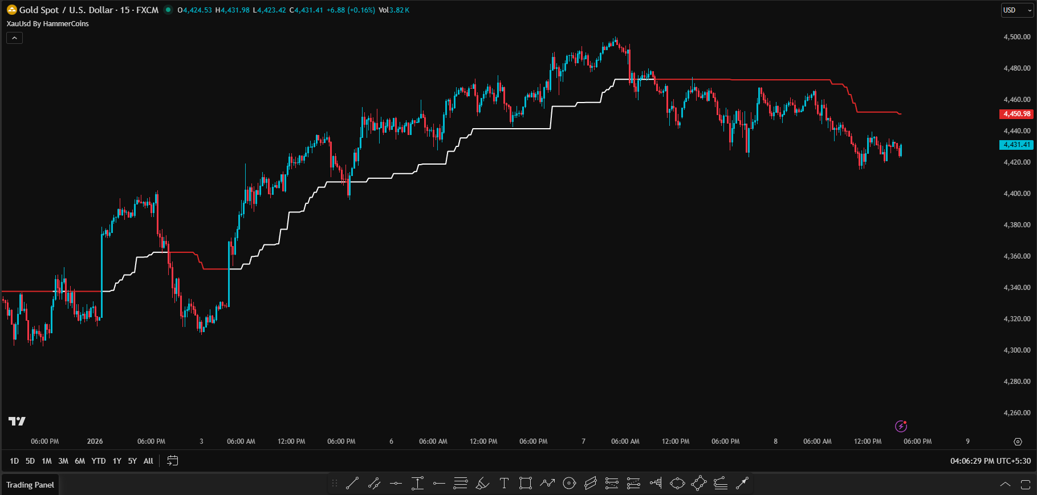The height and width of the screenshot is (495, 1037).
Task: Set range to 3M
Action: click(x=63, y=461)
